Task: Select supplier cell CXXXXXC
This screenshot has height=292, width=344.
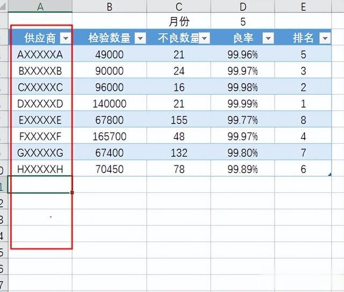Action: (40, 87)
